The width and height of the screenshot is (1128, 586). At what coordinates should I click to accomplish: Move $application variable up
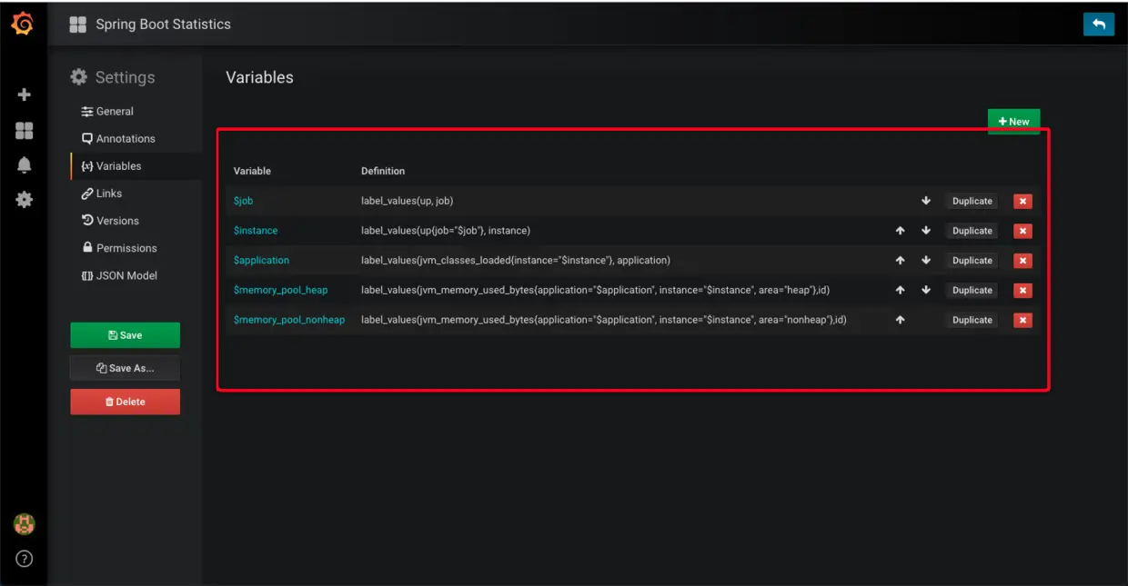tap(900, 260)
